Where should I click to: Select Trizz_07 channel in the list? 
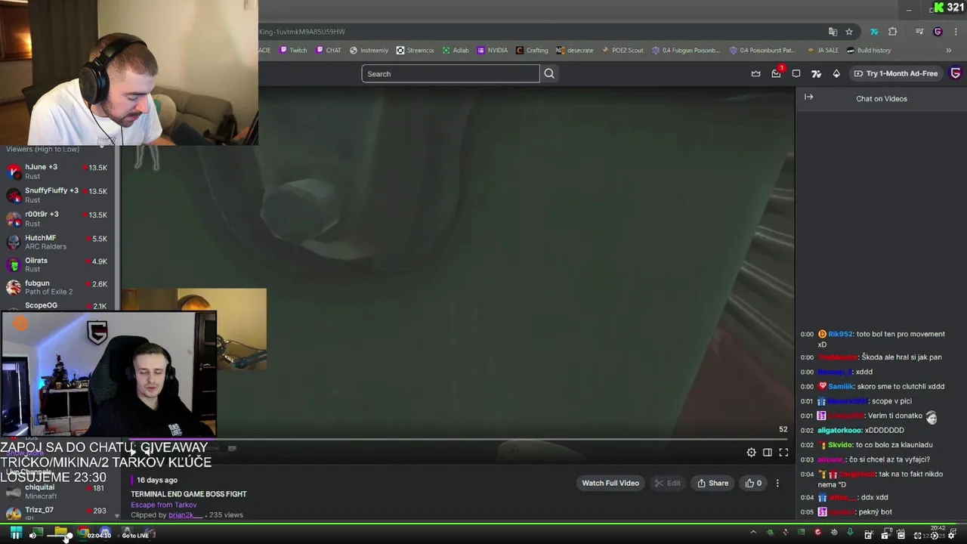coord(57,512)
